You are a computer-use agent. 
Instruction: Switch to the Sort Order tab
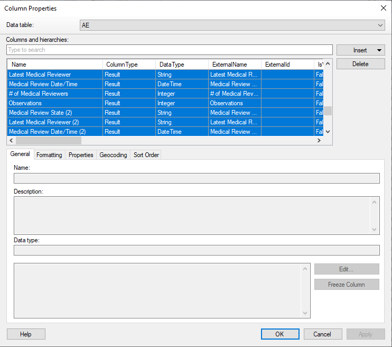tap(146, 155)
